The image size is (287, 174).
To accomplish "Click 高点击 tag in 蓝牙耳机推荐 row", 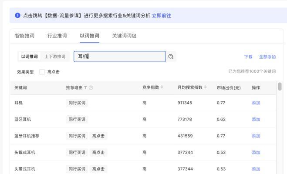I will 98,136.
